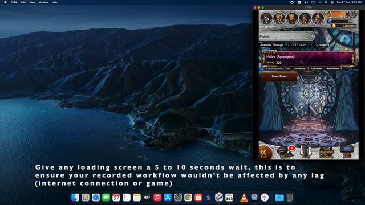Open System Preferences from the Dock

click(x=178, y=198)
